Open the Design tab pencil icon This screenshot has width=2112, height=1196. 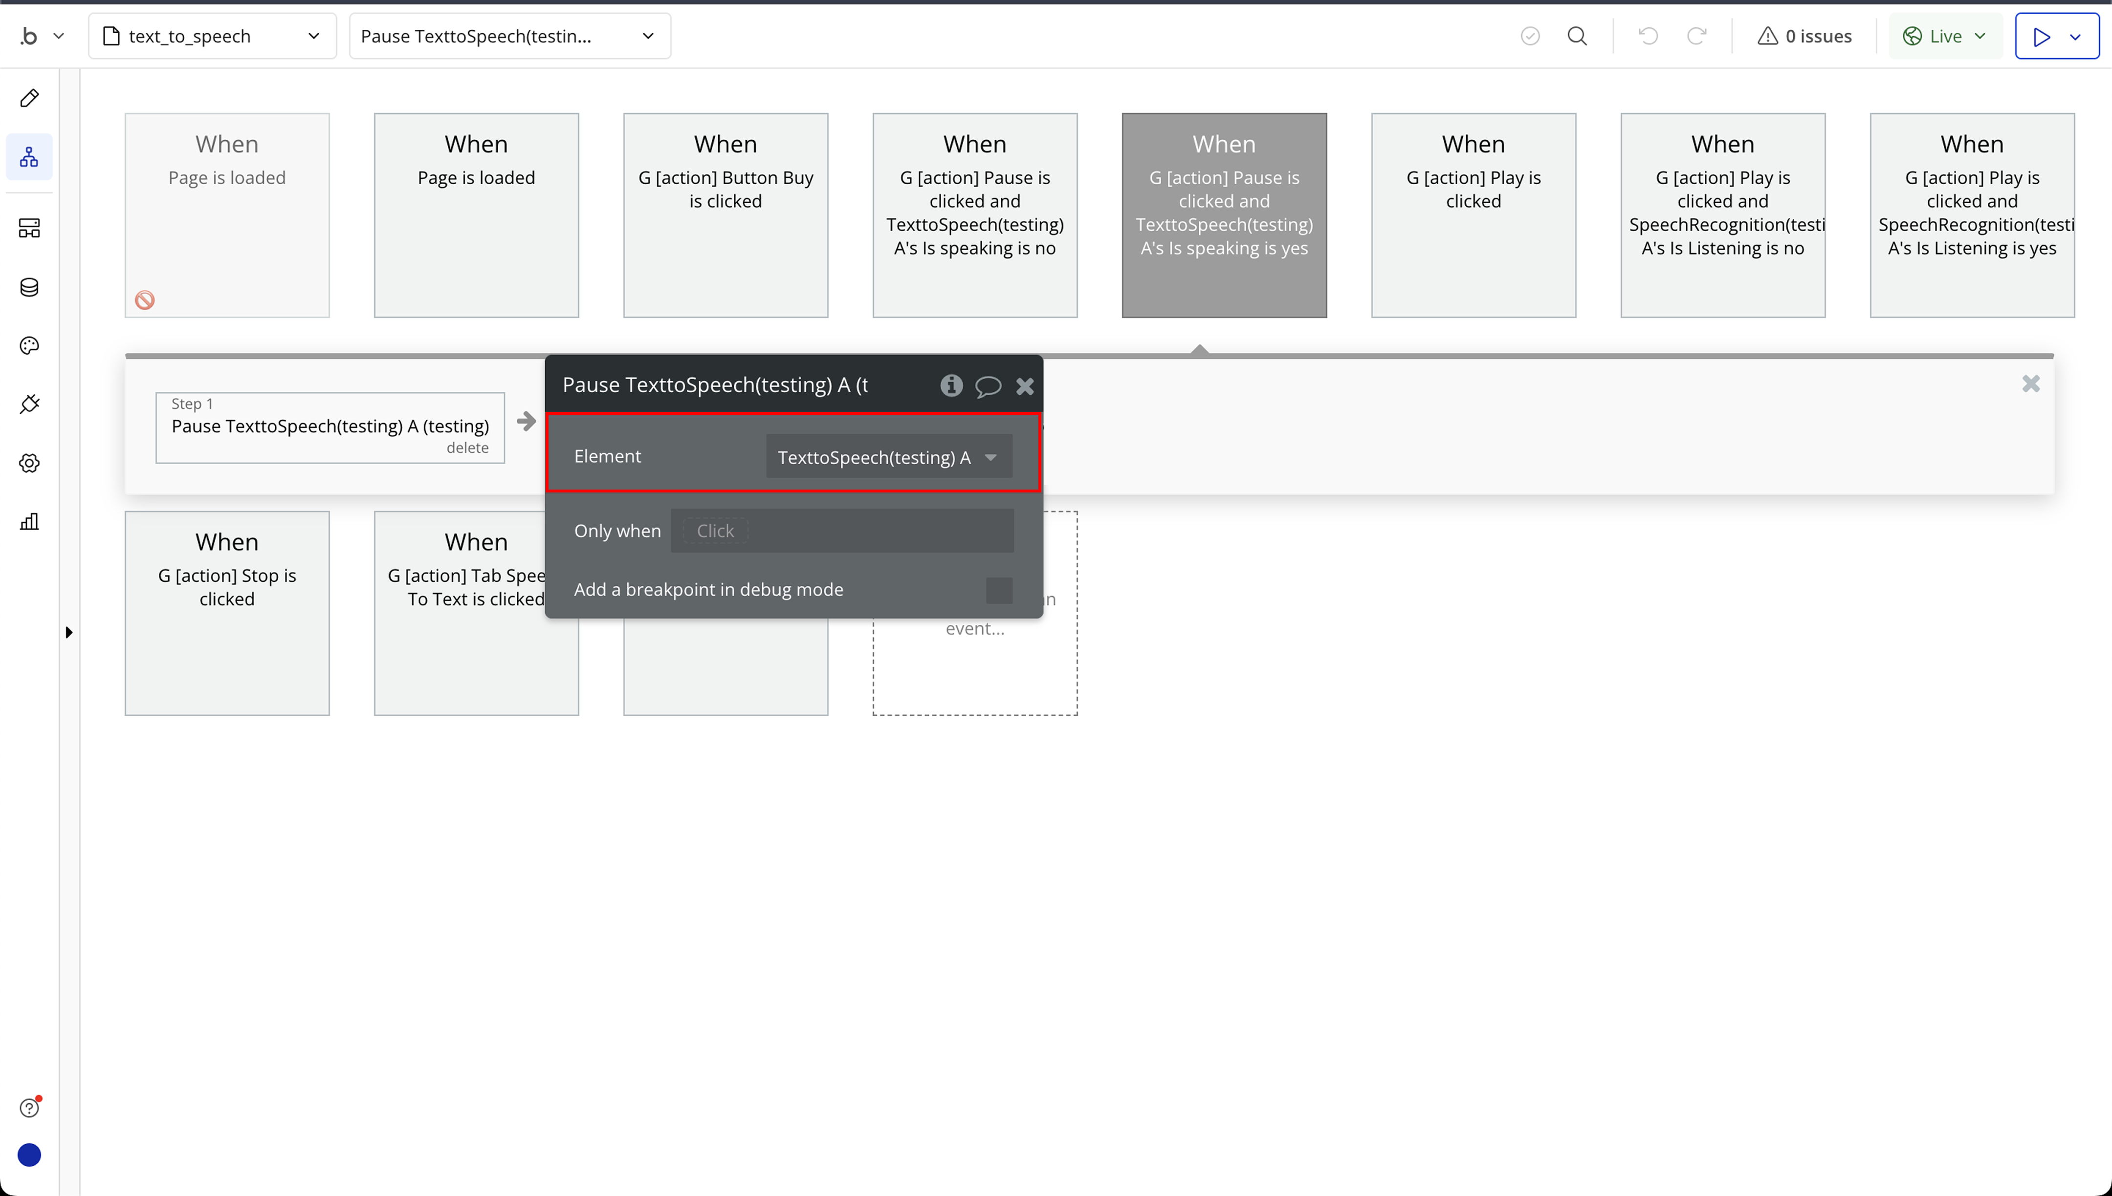click(30, 98)
